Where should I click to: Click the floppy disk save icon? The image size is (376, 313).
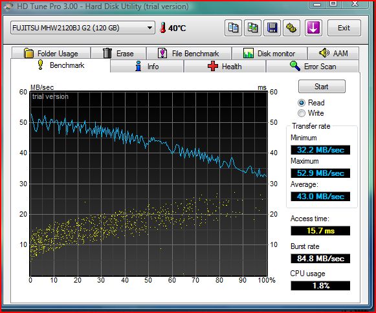point(272,28)
